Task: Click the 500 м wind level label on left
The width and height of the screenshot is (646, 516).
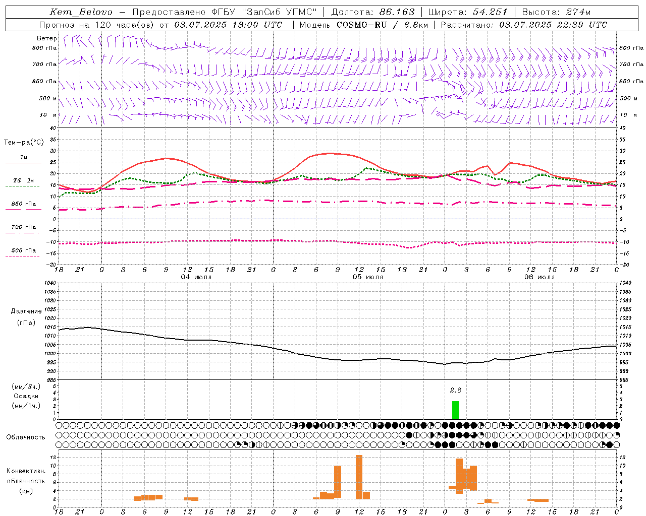Action: 48,98
